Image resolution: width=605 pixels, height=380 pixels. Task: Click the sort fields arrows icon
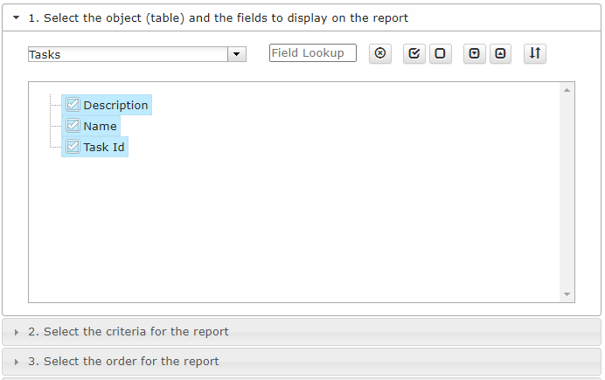[x=535, y=53]
